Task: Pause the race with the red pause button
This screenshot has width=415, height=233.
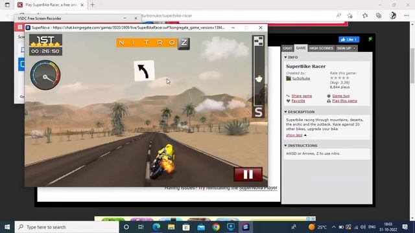Action: [x=248, y=174]
